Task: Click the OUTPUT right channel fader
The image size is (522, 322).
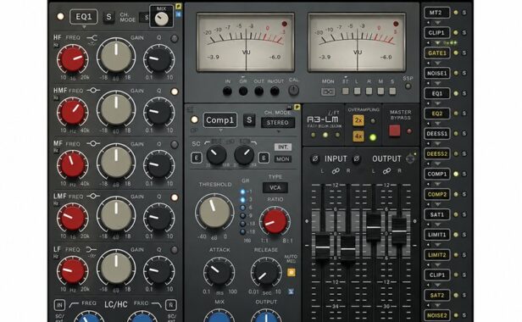Action: coord(399,230)
